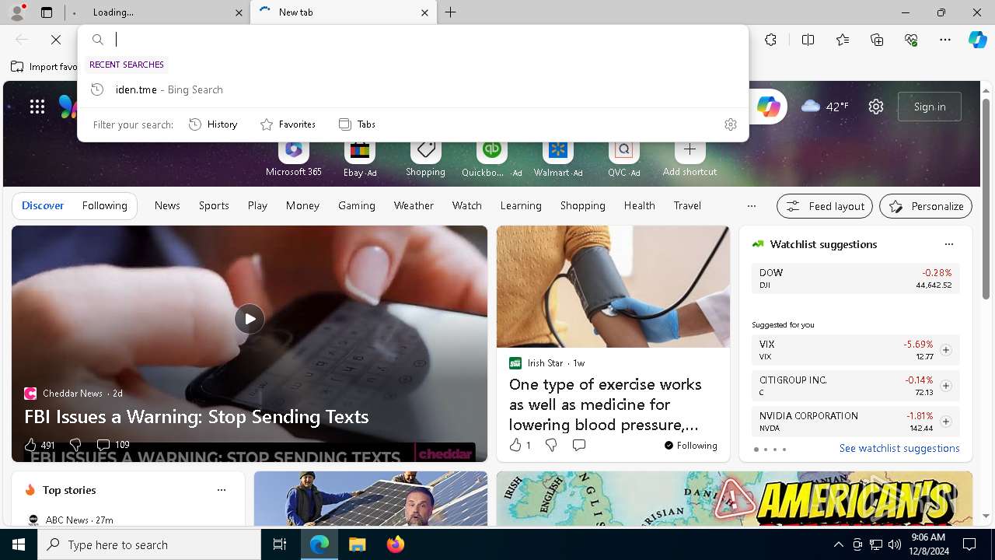Show the 42°F weather forecast

click(825, 107)
